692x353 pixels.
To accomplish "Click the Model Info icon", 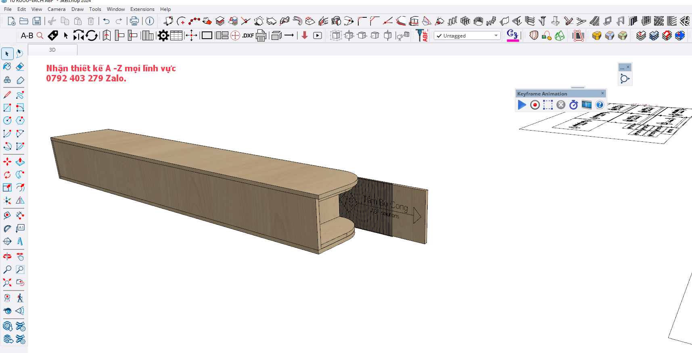I will coord(150,21).
